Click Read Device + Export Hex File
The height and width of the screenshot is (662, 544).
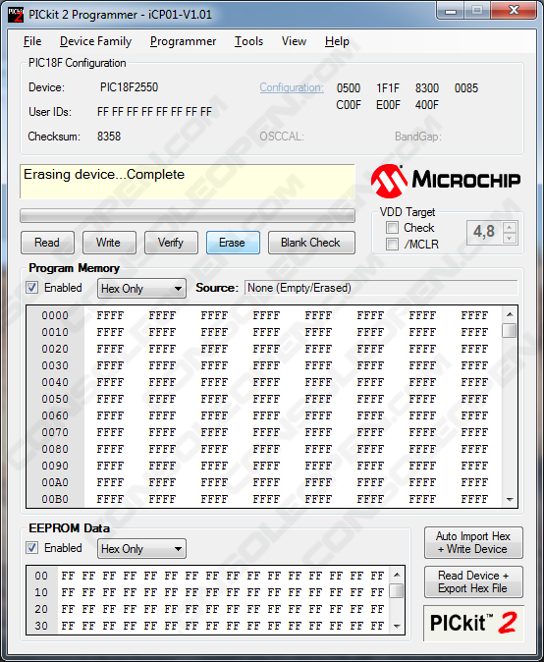473,581
